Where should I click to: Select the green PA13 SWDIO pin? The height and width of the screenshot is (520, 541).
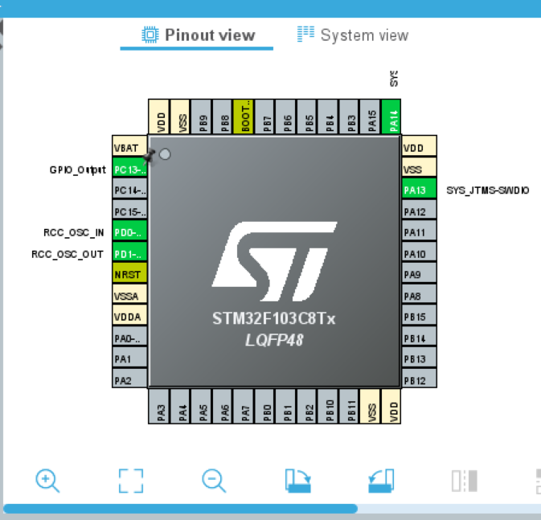[x=419, y=190]
